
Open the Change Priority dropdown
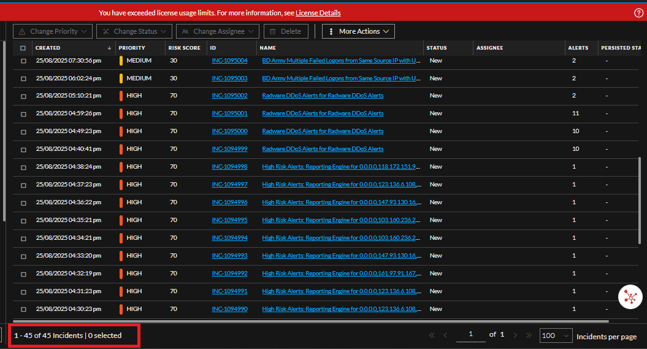(53, 31)
